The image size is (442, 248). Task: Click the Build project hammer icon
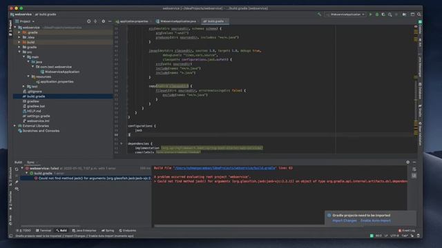[x=319, y=14]
